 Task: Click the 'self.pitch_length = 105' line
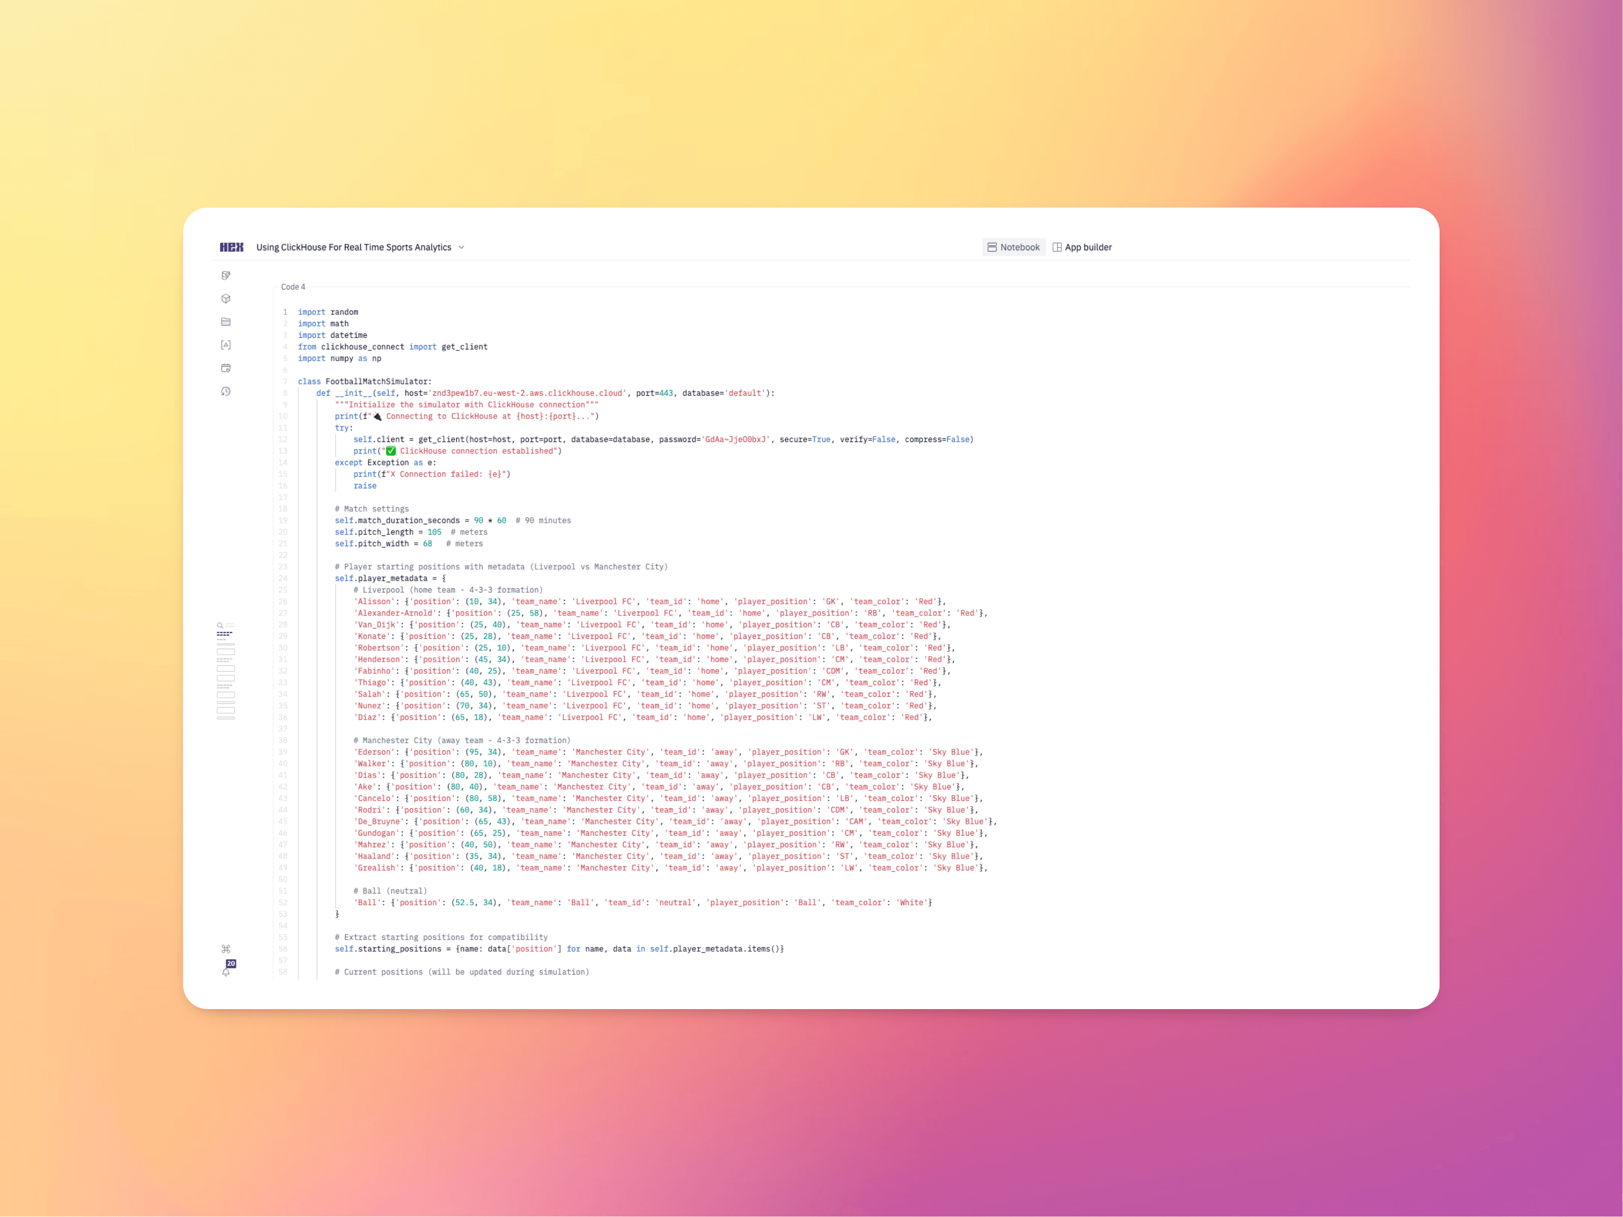[x=411, y=532]
